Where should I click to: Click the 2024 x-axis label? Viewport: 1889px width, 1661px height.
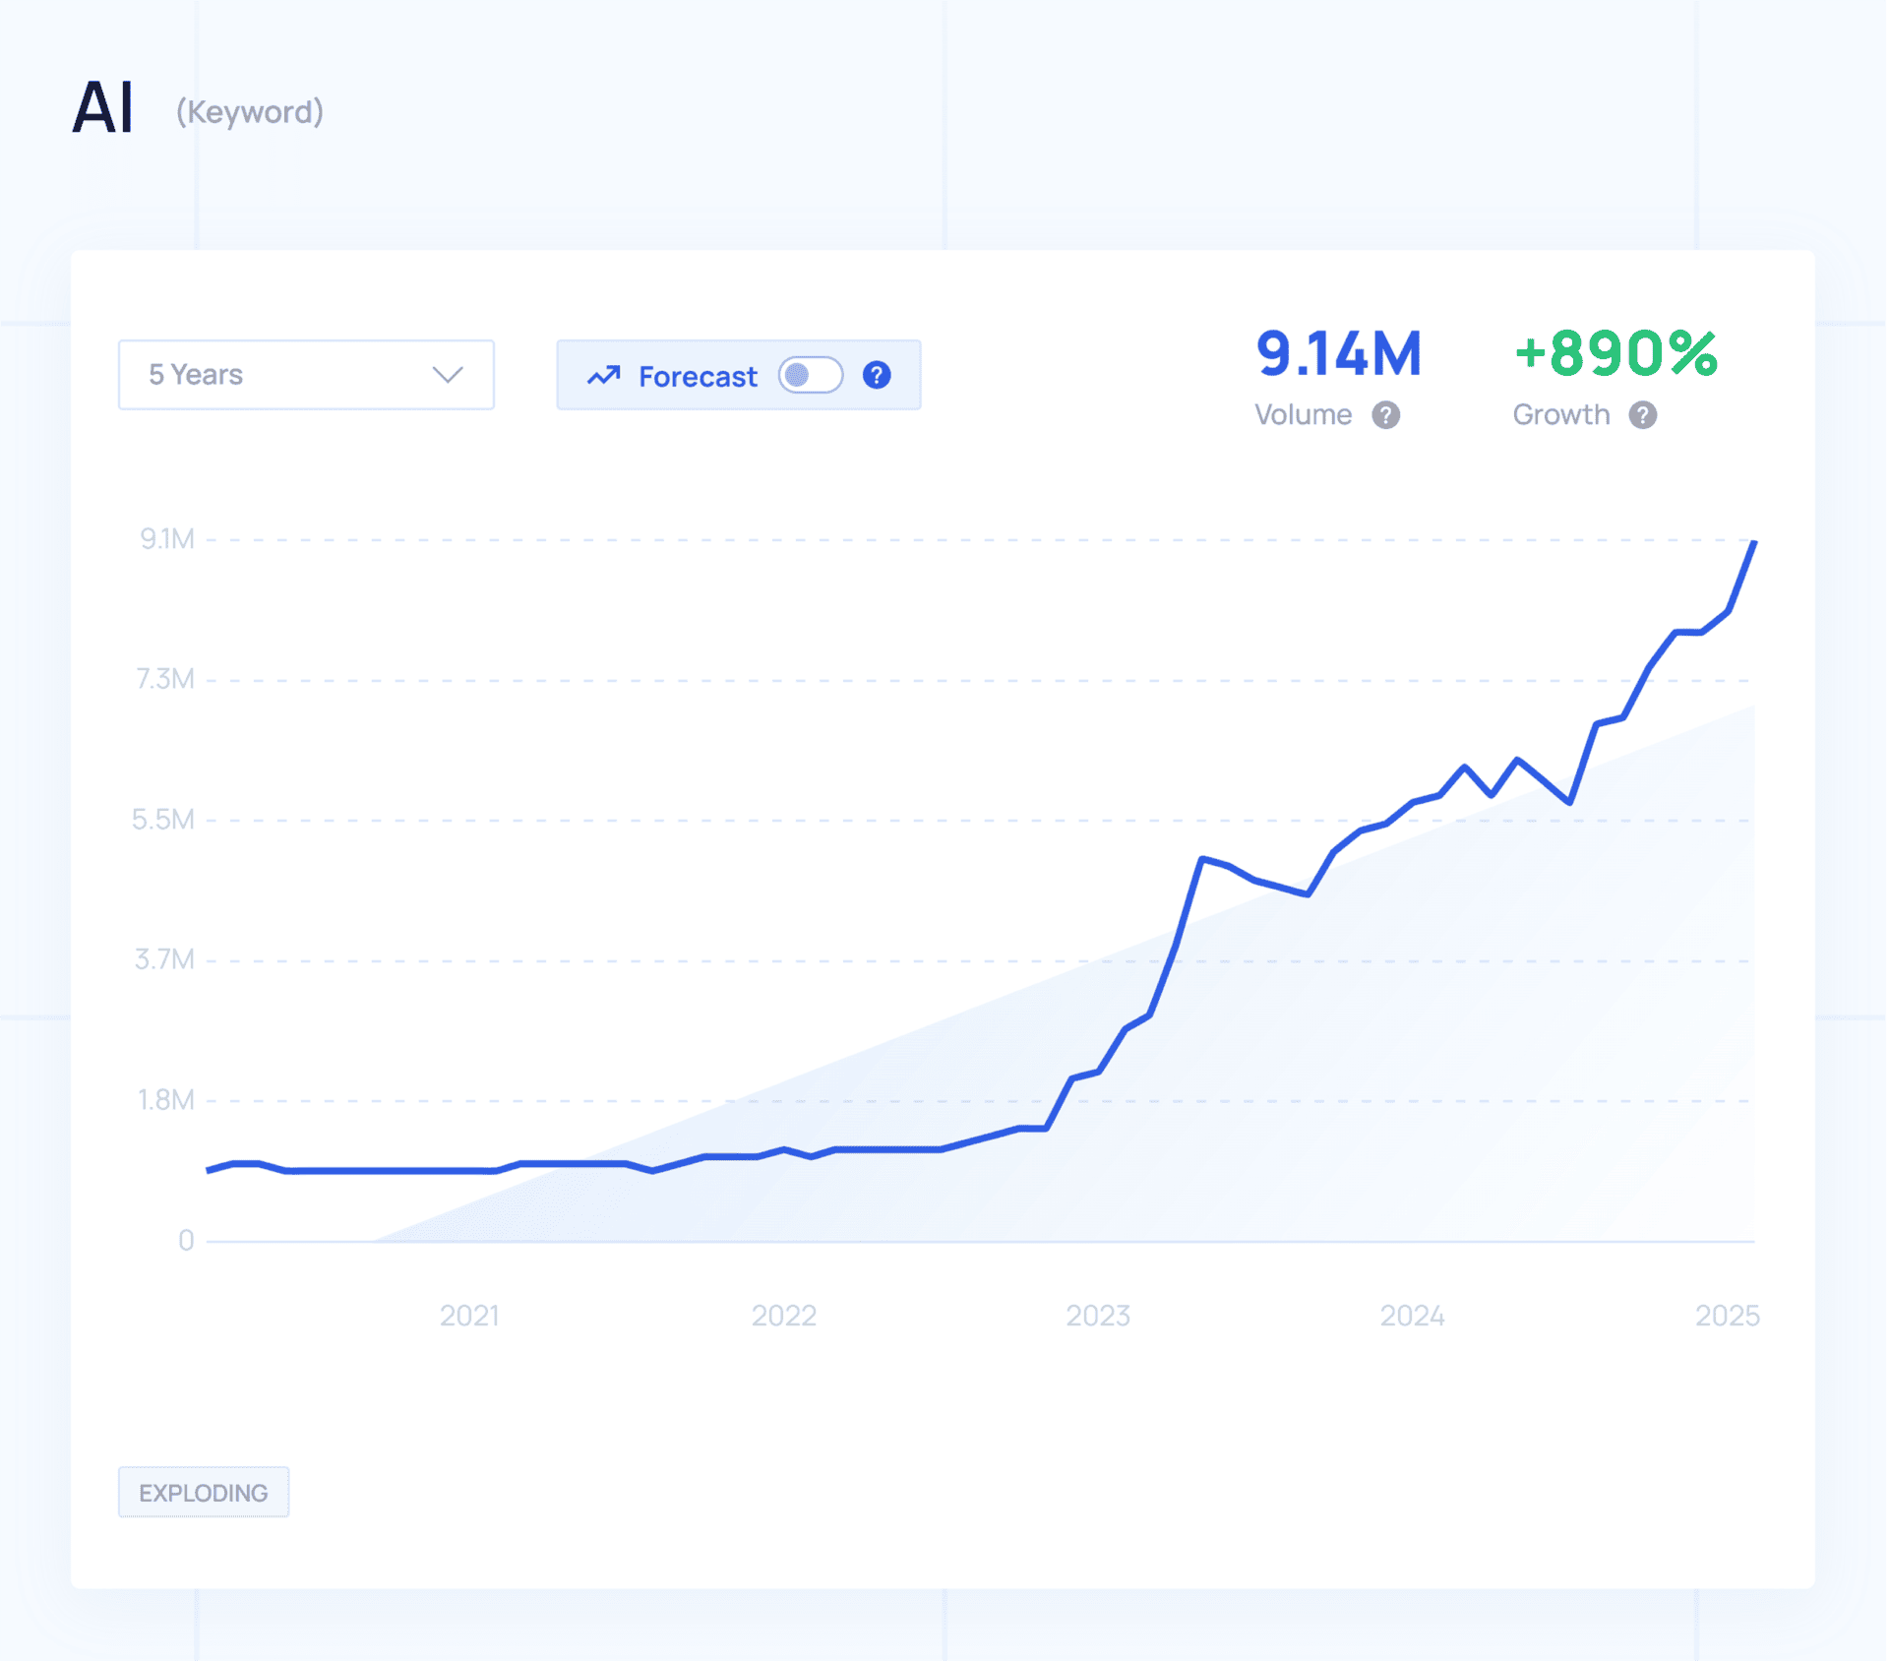coord(1412,1316)
